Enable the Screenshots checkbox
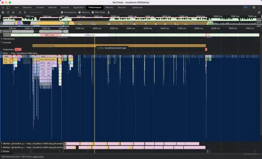The height and width of the screenshot is (159, 262). (x=62, y=12)
